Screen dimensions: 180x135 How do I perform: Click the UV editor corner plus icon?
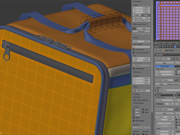tap(154, 3)
